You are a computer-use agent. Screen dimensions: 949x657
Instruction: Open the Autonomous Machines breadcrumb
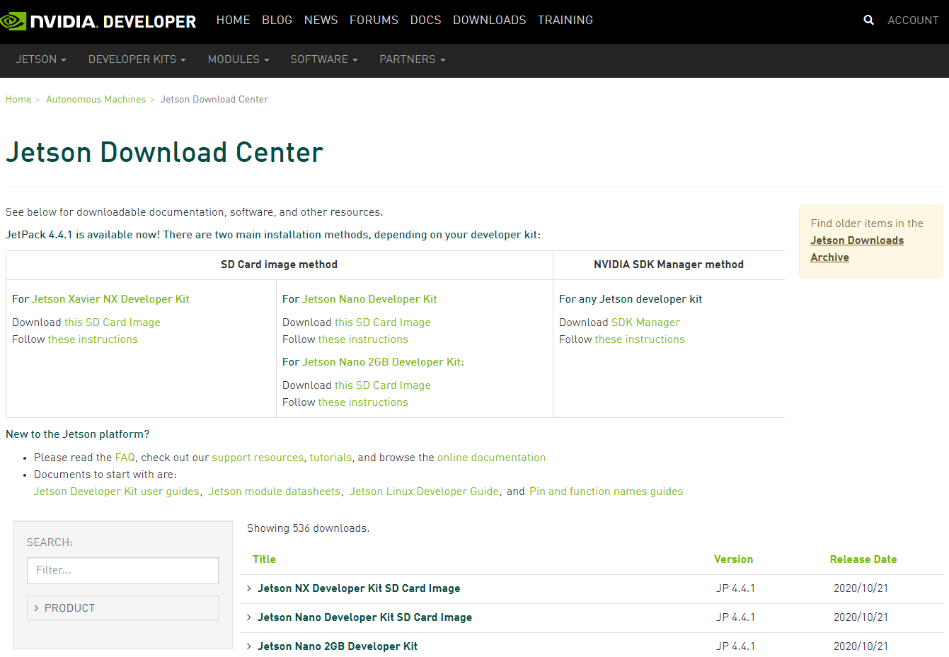(x=96, y=100)
